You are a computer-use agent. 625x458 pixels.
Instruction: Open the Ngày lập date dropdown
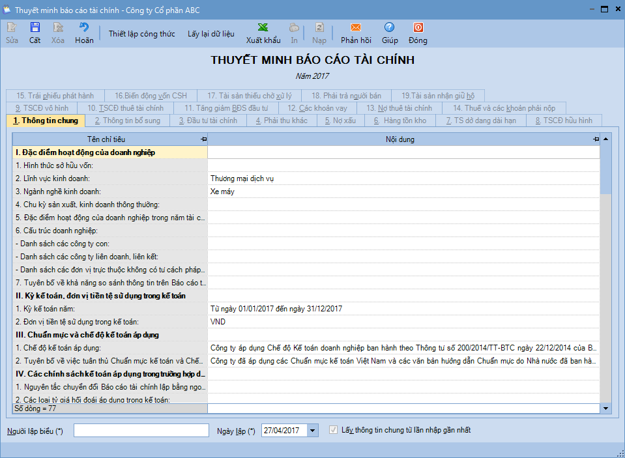312,431
